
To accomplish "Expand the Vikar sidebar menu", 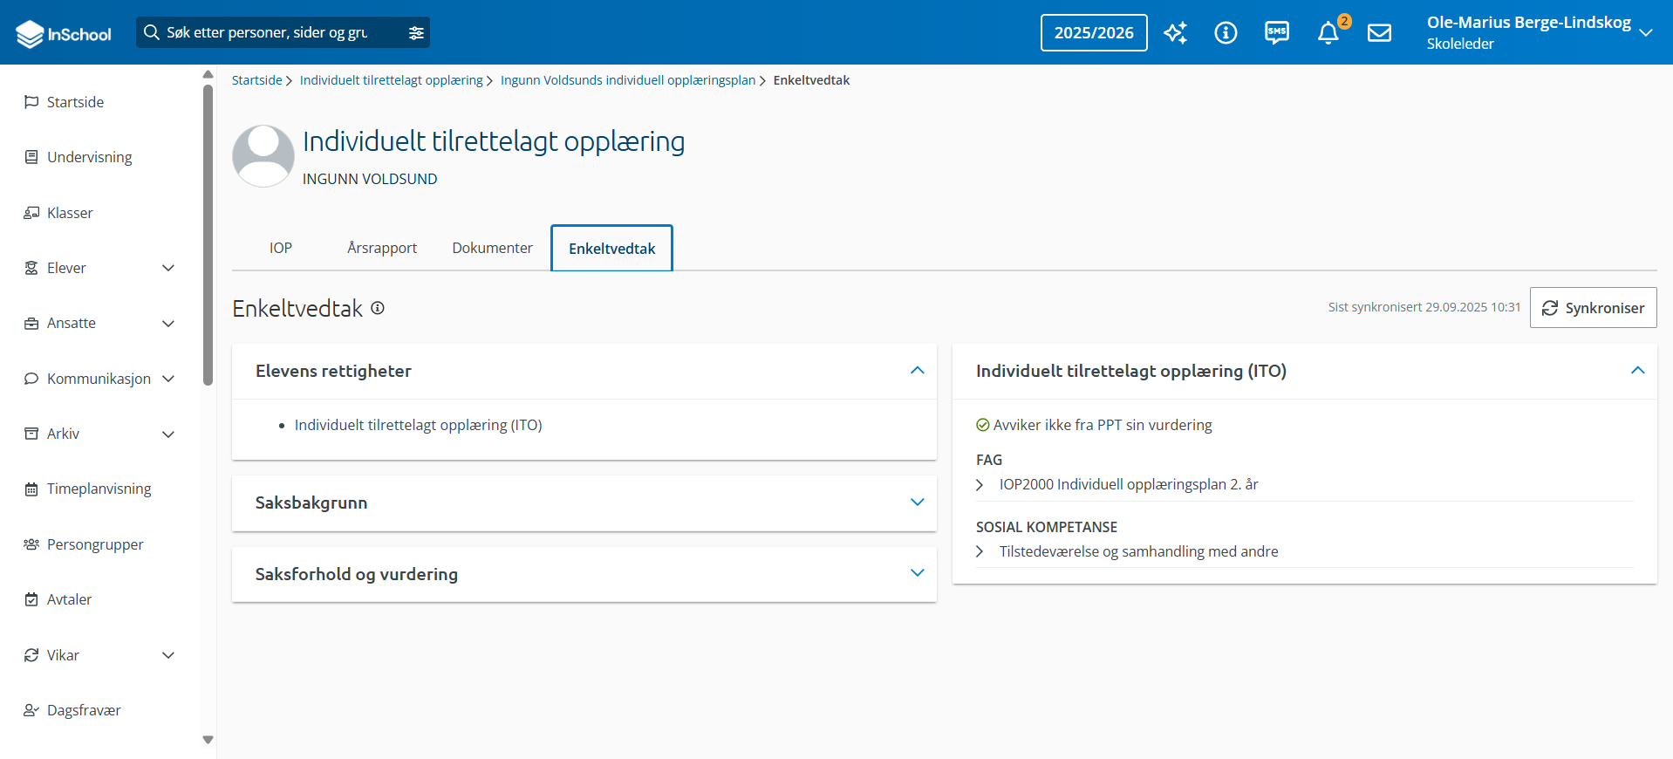I will click(168, 655).
